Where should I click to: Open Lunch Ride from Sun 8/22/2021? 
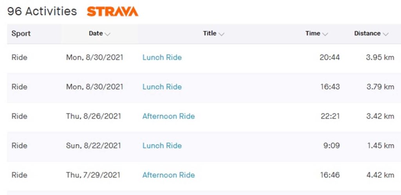[162, 146]
